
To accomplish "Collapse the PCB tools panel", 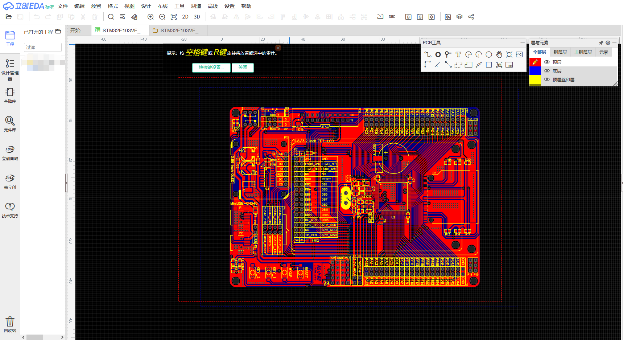I will click(x=522, y=42).
